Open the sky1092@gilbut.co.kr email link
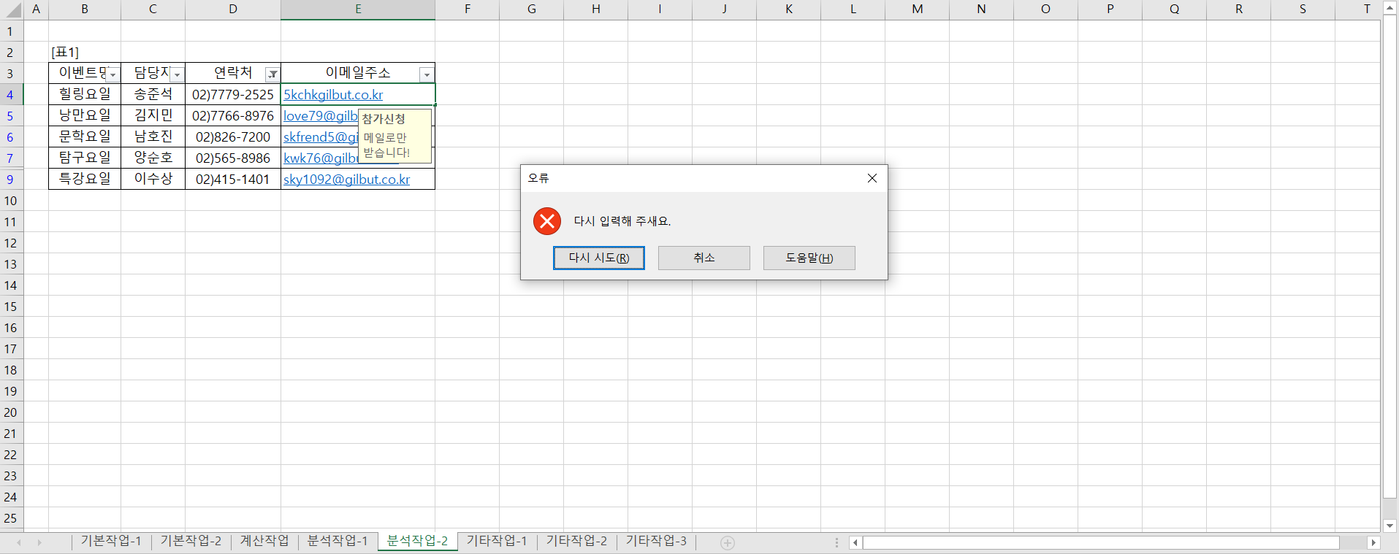The image size is (1399, 554). coord(346,180)
